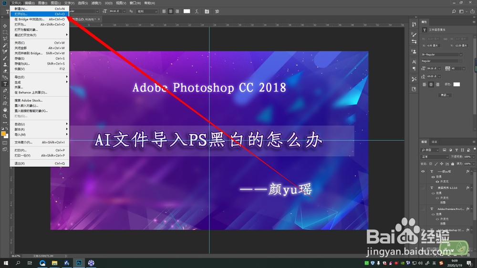Left-align text in the options bar
Viewport: 477px width, 268px height.
coord(164,11)
